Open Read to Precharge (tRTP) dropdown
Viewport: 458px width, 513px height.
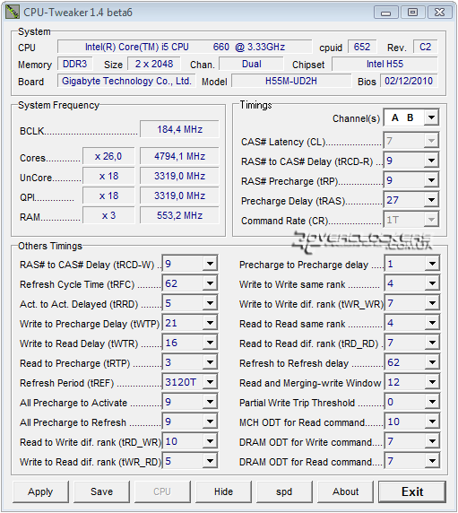[210, 362]
